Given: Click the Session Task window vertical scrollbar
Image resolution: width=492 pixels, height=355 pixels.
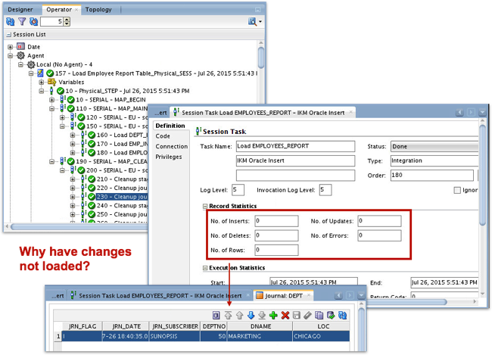Looking at the screenshot, I should pos(482,176).
